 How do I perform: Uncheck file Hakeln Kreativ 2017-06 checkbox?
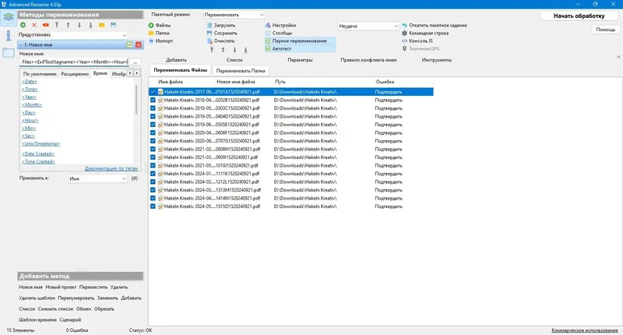[153, 92]
